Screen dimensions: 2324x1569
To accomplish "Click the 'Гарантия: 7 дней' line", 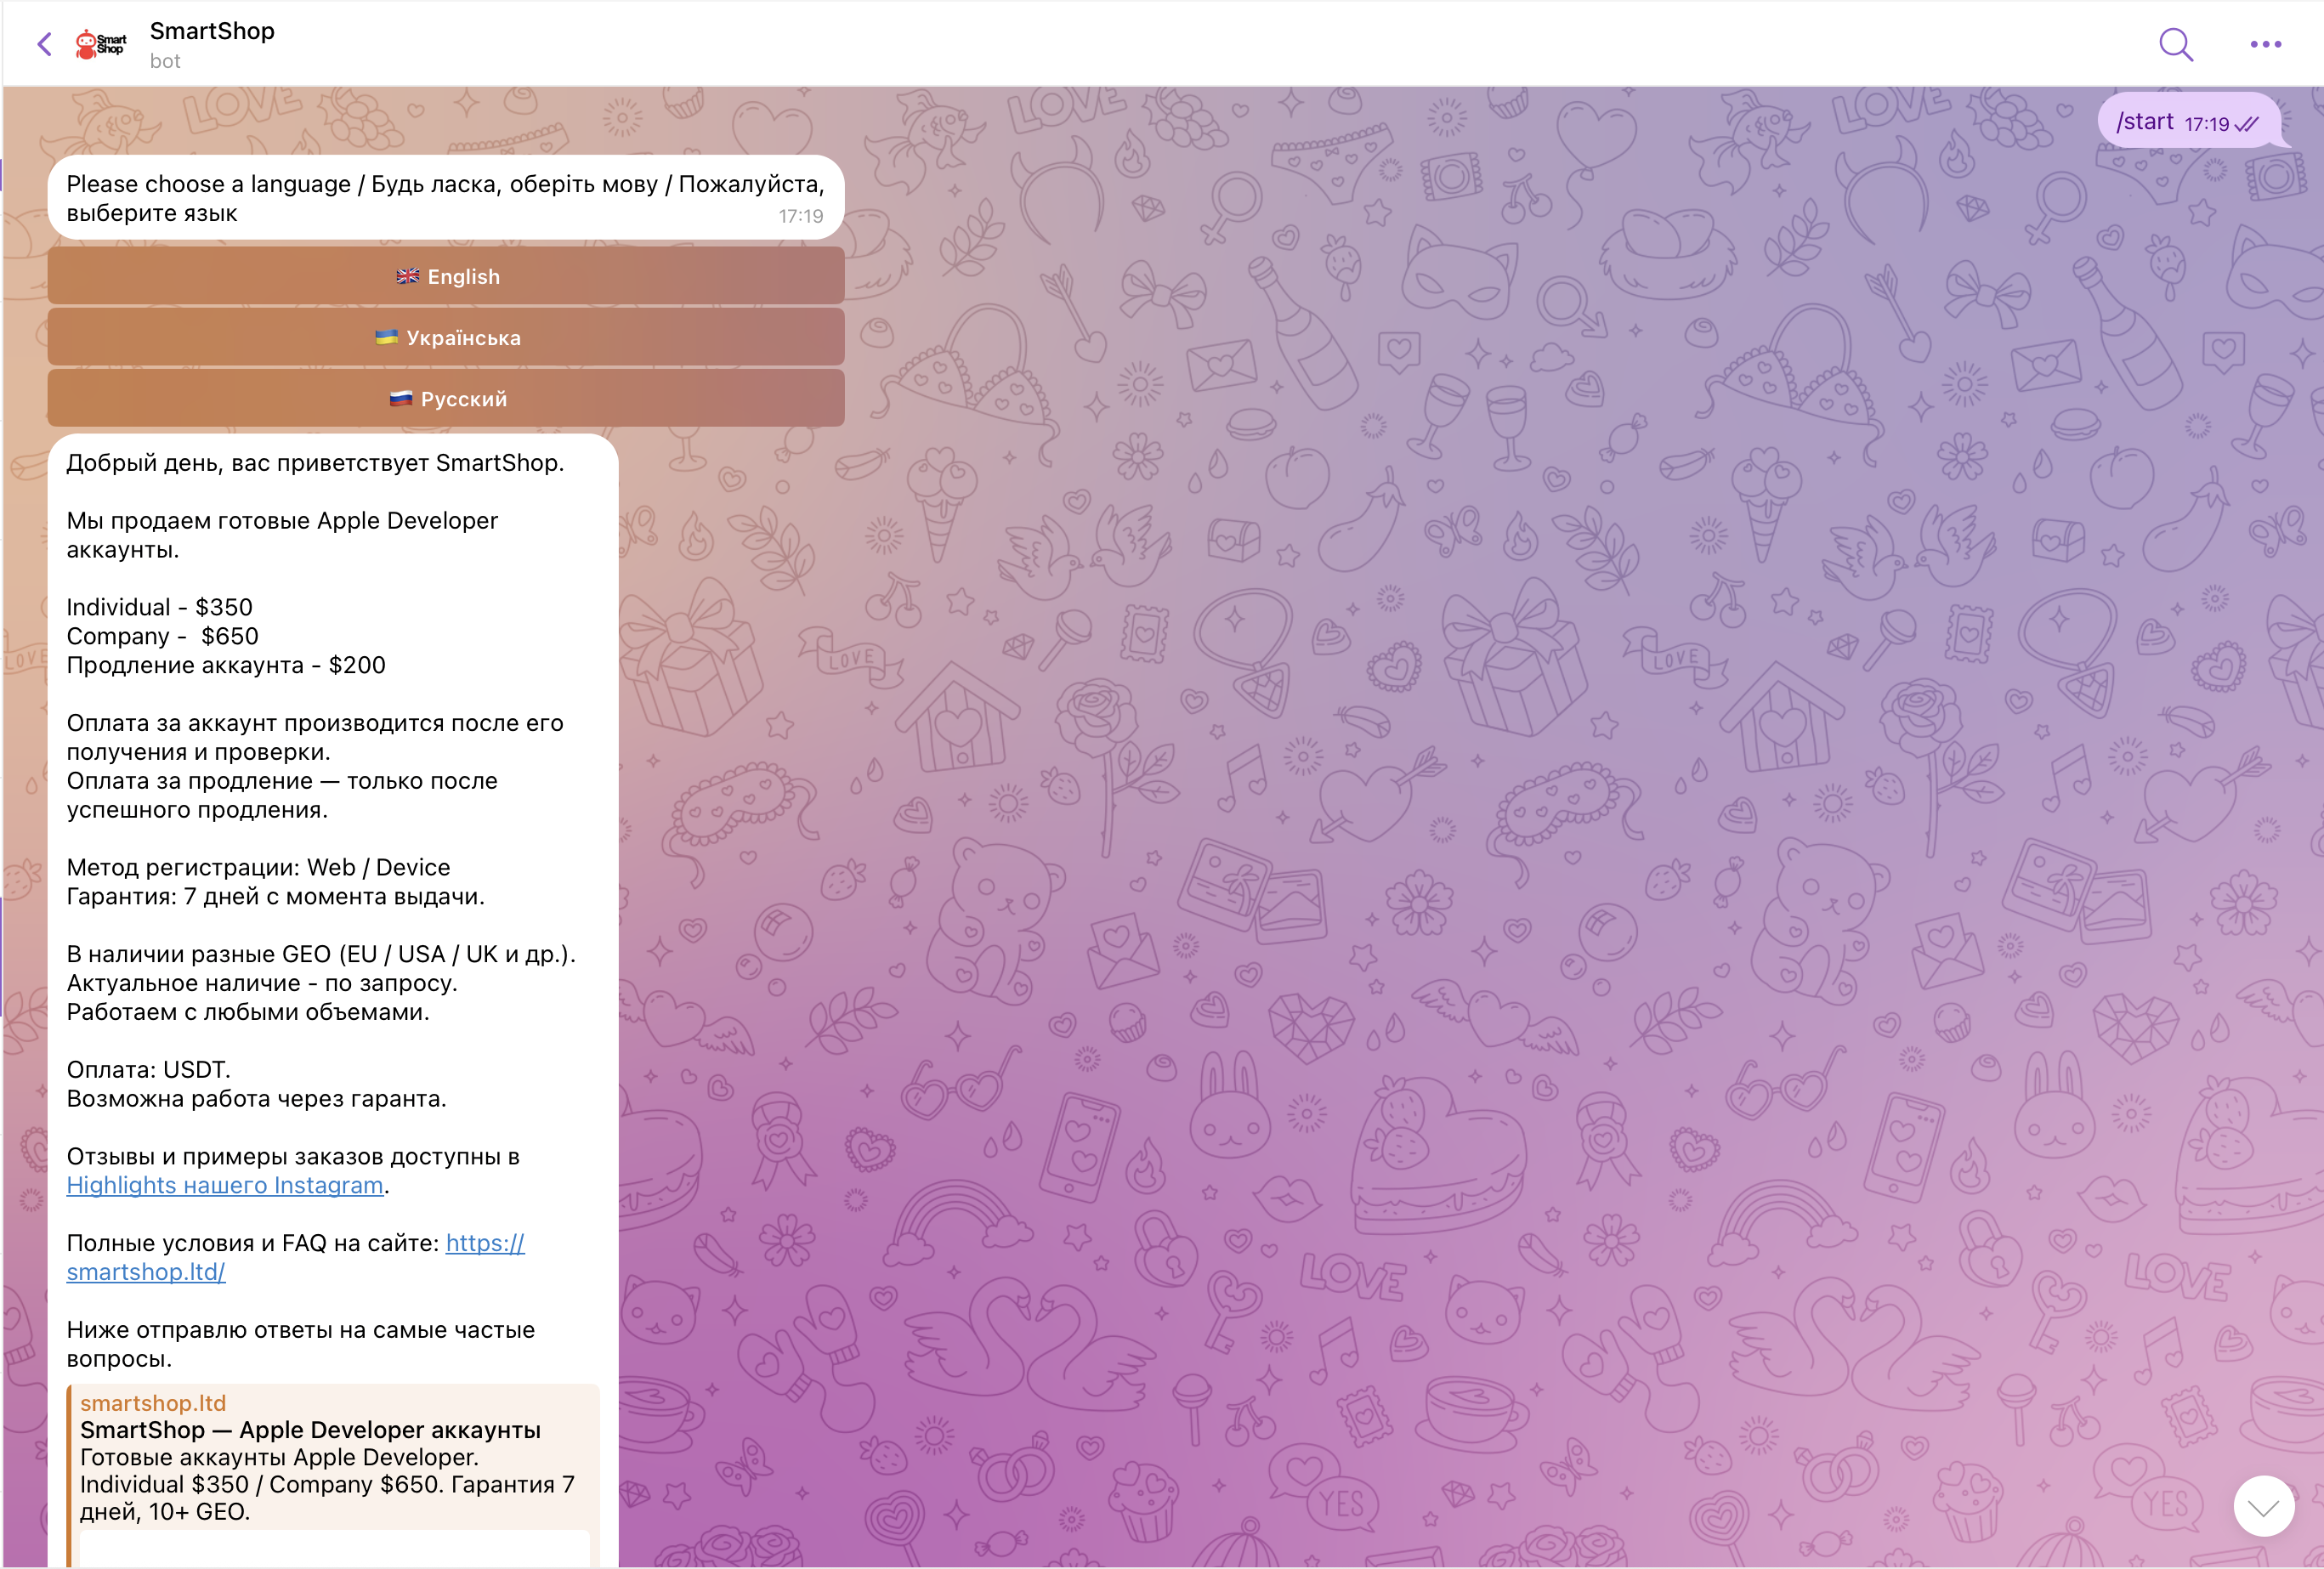I will tap(276, 896).
